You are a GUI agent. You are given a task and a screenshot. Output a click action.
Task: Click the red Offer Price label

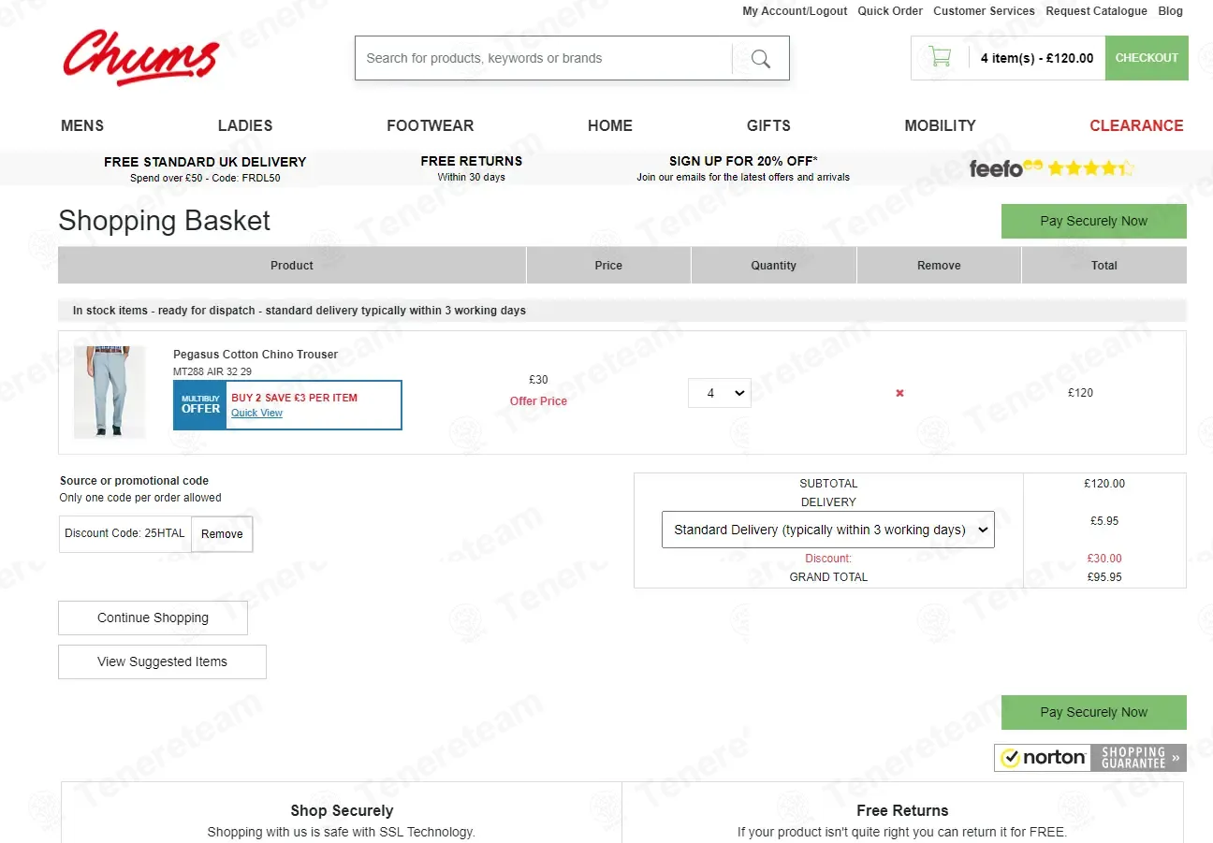538,401
